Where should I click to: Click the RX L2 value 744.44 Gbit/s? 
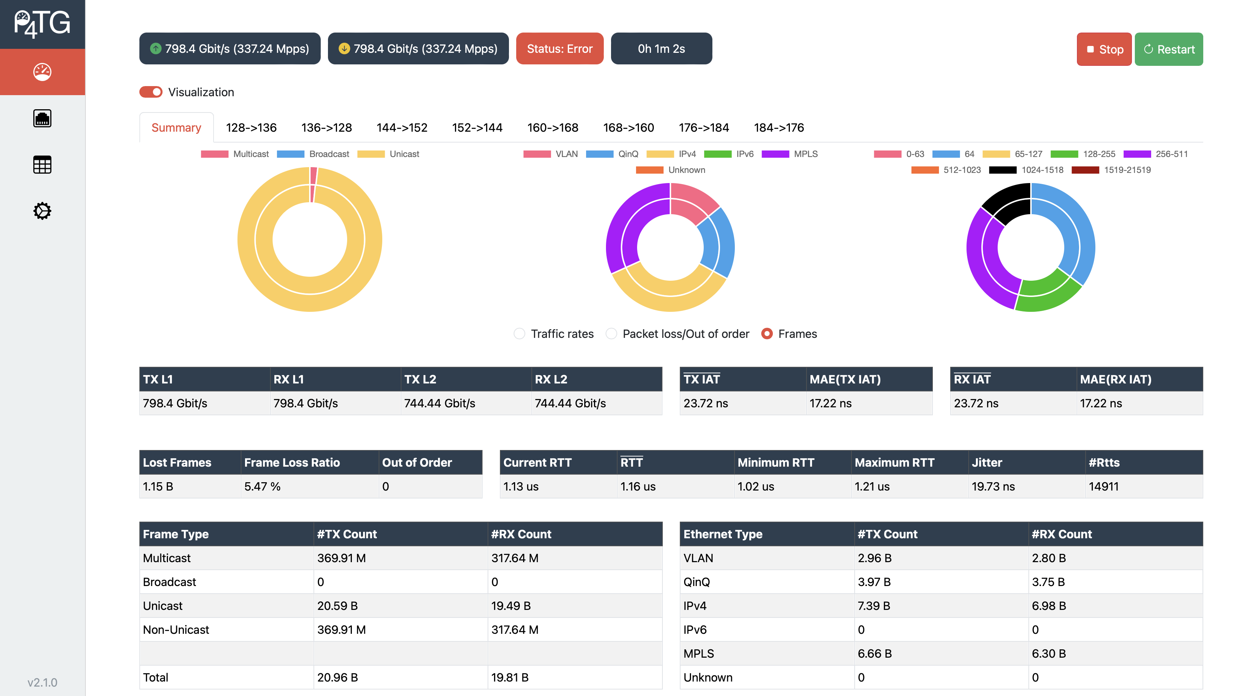[570, 403]
